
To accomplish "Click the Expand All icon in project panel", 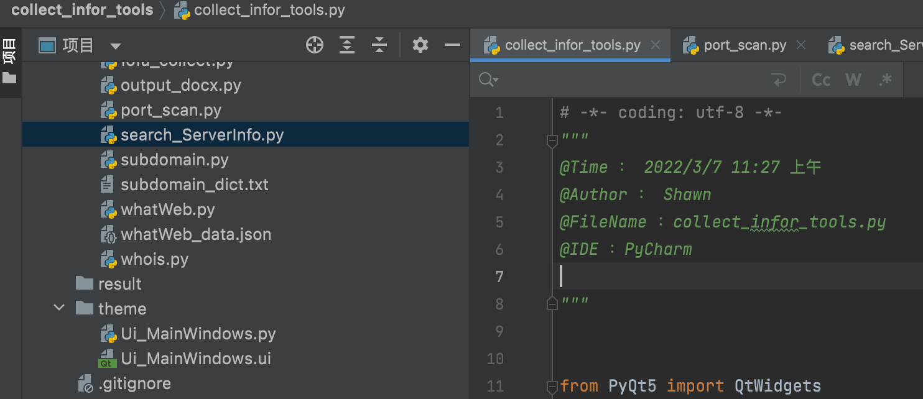I will [x=346, y=45].
